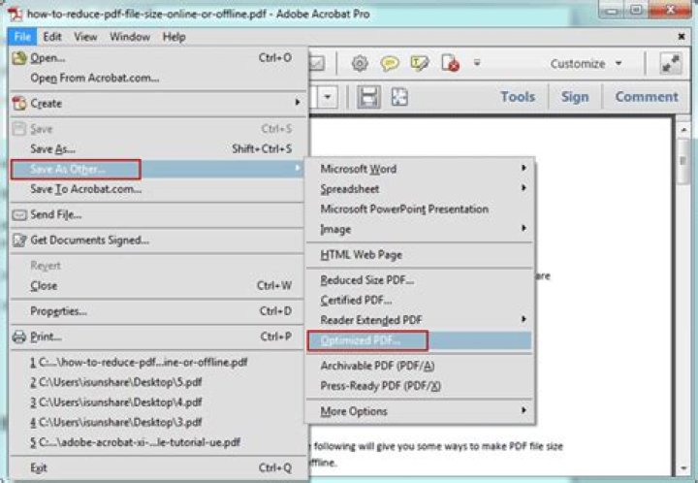Open the zoom level dropdown arrow

point(328,97)
